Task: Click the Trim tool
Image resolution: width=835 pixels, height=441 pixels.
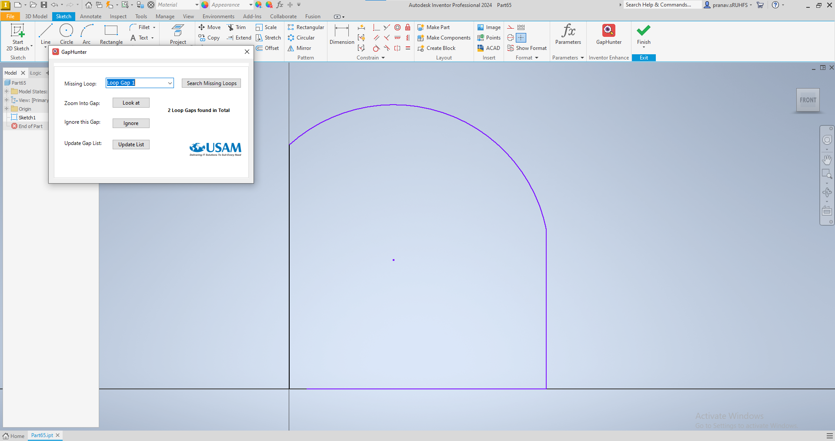Action: coord(237,27)
